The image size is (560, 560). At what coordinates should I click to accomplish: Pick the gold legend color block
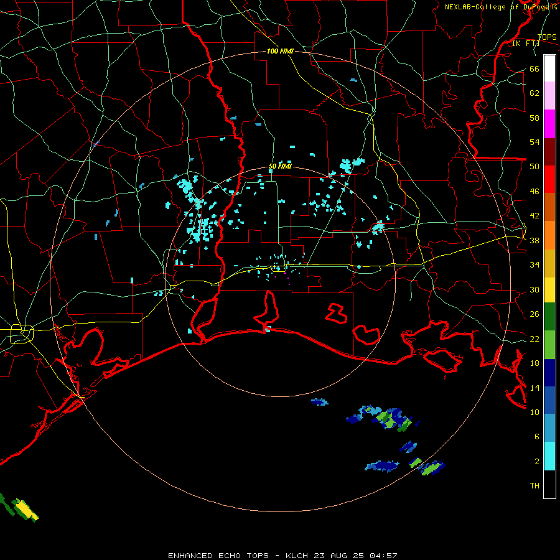click(549, 264)
